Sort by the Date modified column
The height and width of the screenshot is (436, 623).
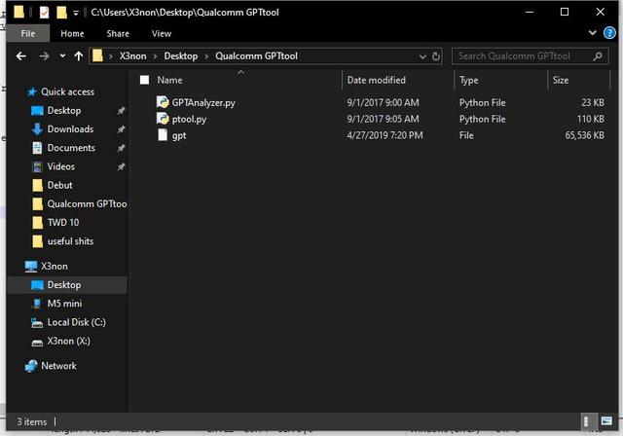tap(398, 80)
